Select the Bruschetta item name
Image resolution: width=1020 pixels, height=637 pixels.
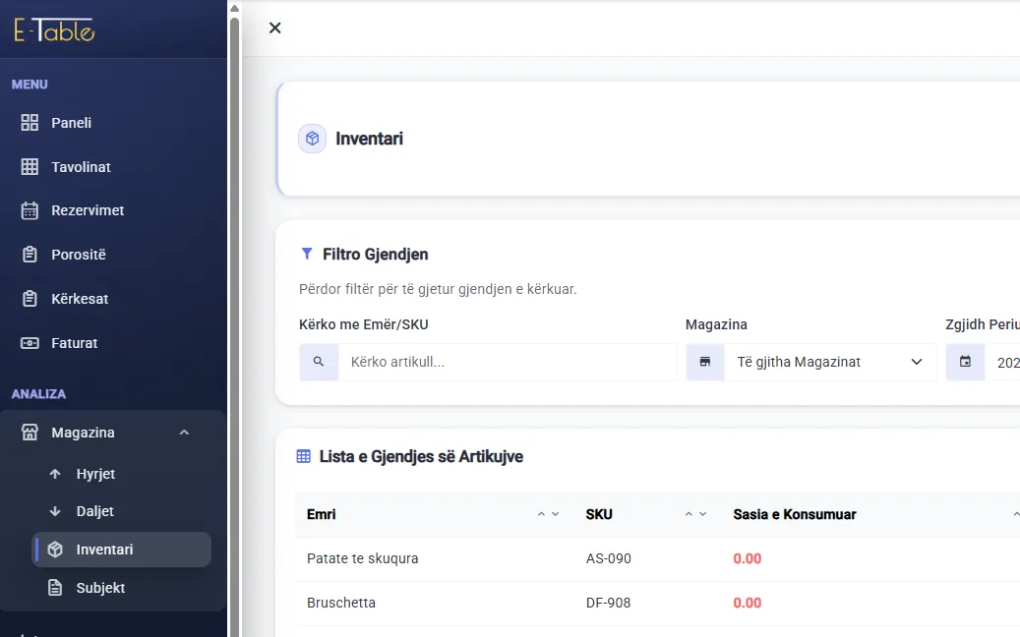coord(341,603)
